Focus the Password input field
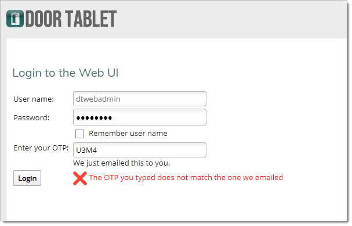This screenshot has height=226, width=352. coord(140,117)
